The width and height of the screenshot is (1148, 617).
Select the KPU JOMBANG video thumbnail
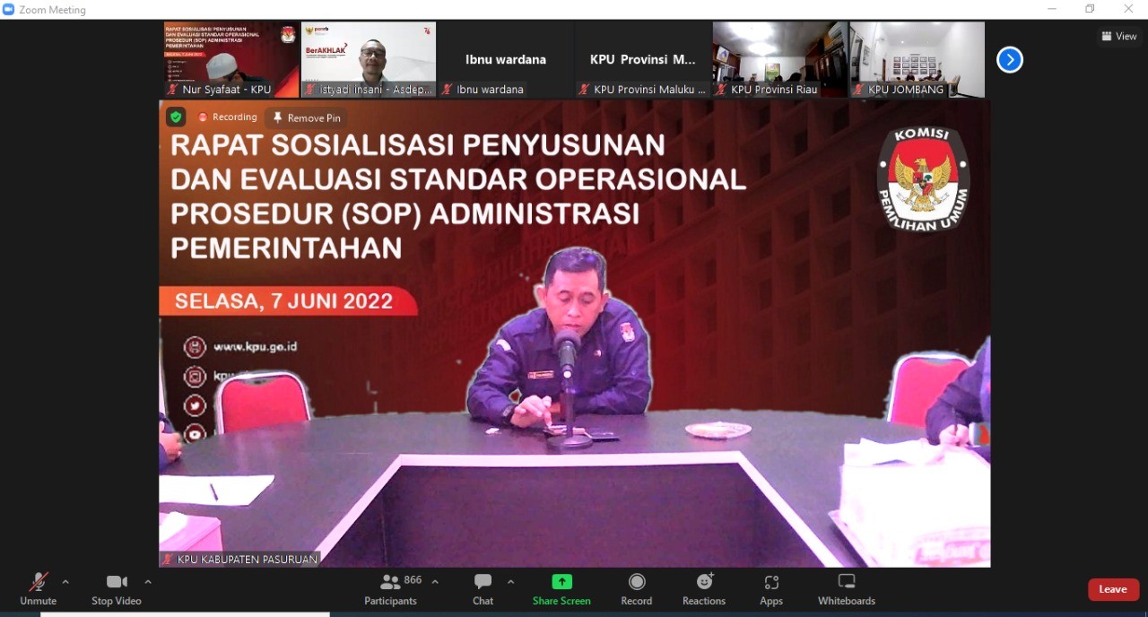pyautogui.click(x=917, y=59)
